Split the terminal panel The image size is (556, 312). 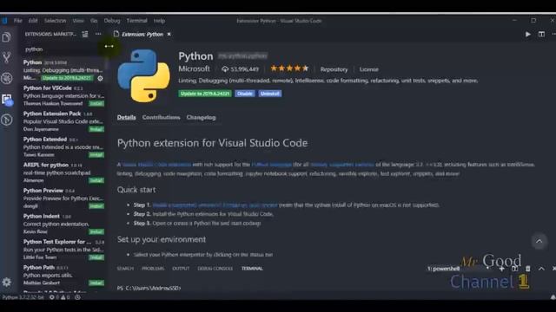coord(514,269)
